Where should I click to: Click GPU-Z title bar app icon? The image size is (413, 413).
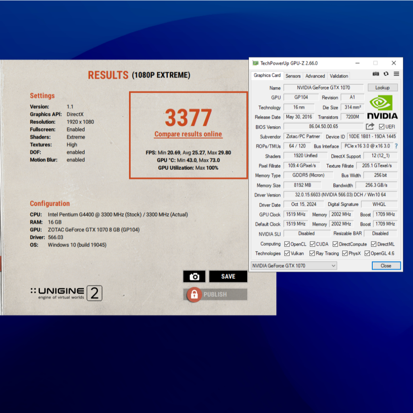pos(255,63)
